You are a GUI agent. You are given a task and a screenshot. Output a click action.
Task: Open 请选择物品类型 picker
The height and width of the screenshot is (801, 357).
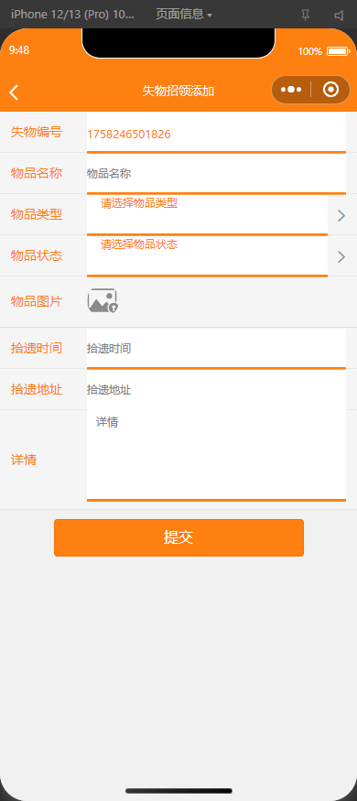point(207,214)
